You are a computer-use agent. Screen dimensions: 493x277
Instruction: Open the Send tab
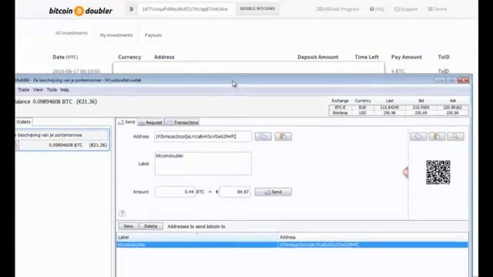pos(126,122)
